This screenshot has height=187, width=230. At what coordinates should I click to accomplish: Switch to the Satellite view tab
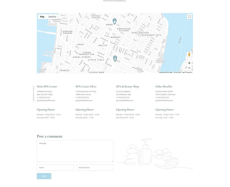(x=52, y=17)
